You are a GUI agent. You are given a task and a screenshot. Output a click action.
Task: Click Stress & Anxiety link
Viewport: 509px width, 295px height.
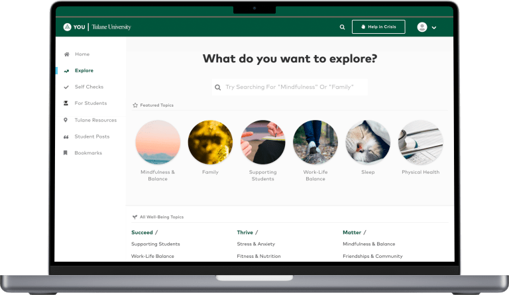(256, 244)
